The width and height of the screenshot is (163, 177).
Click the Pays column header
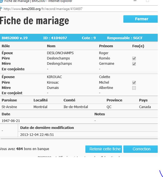[x=143, y=100]
